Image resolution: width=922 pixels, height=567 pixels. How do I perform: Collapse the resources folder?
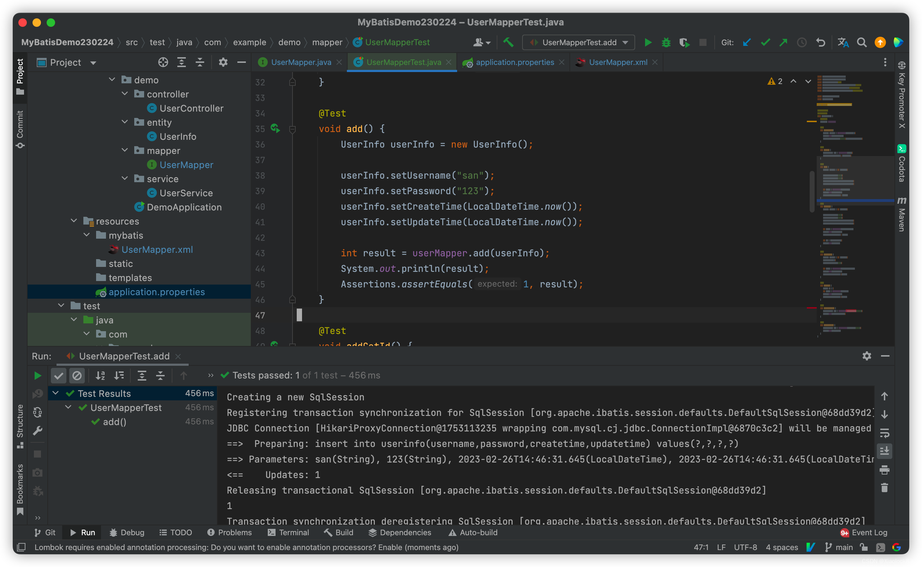click(74, 221)
